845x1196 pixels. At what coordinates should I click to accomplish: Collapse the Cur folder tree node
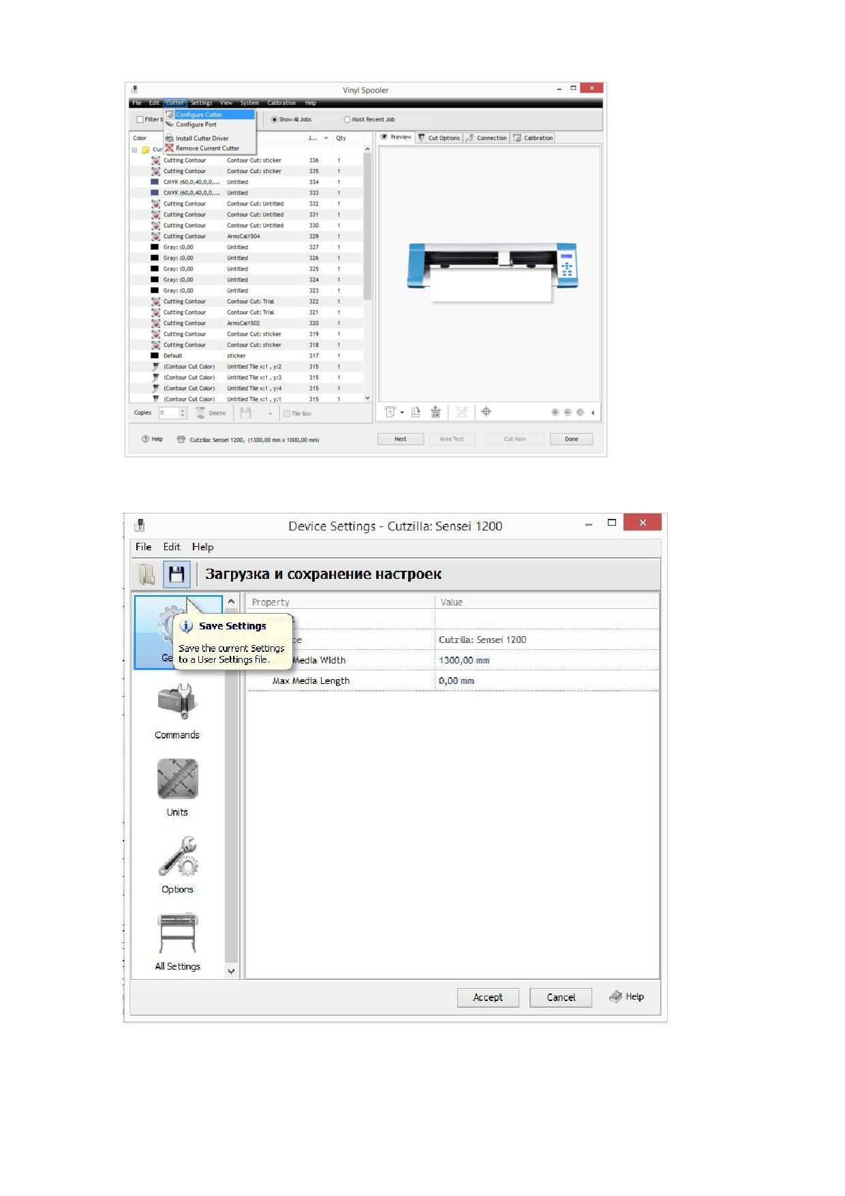pos(134,150)
